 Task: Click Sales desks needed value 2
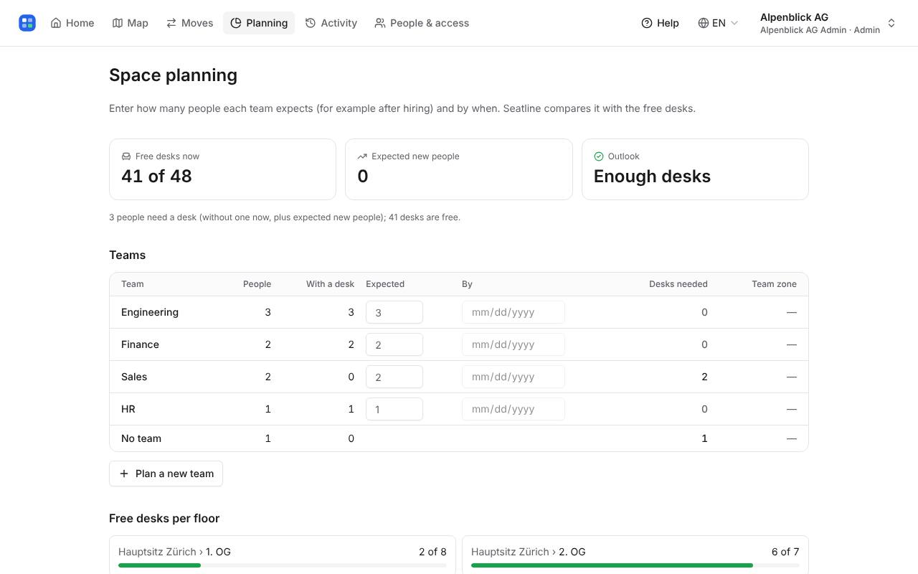[704, 377]
